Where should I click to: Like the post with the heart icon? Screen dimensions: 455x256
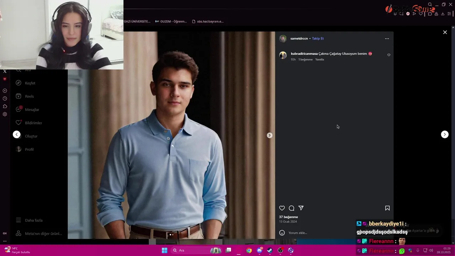pos(282,208)
